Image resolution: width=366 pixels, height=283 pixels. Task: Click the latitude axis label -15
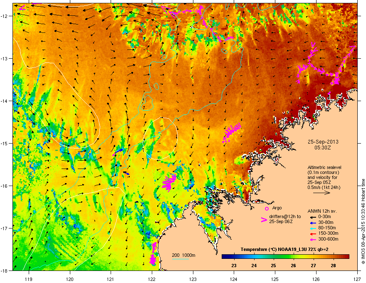pos(5,143)
